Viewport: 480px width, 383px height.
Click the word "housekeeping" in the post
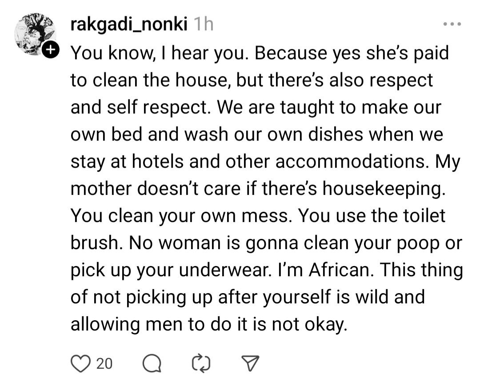click(x=383, y=189)
